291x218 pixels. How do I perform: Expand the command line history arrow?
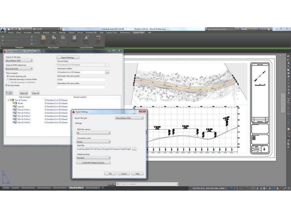coord(177,184)
